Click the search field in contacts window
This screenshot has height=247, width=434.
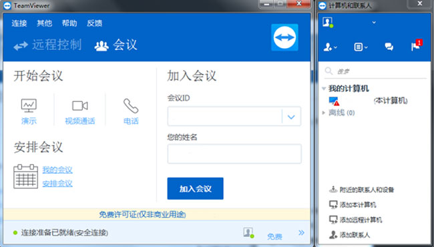click(x=375, y=71)
